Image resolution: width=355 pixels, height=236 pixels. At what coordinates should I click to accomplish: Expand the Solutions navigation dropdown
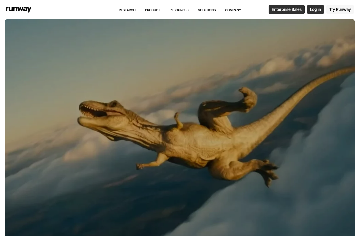pos(206,10)
